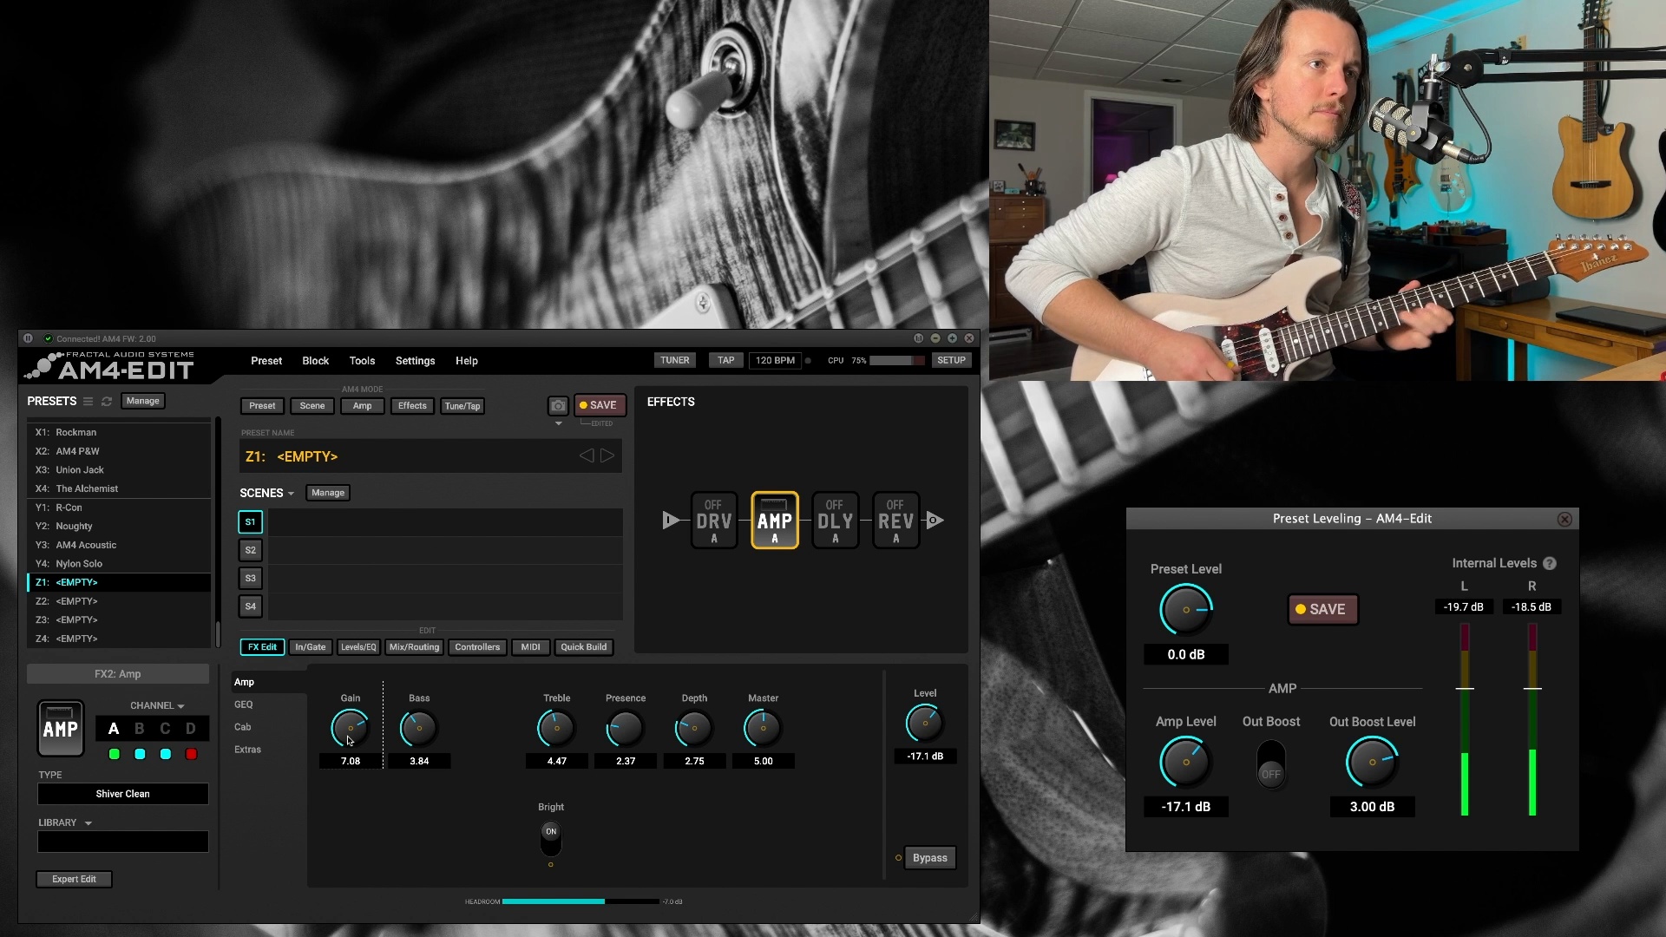Viewport: 1666px width, 937px height.
Task: Select scene S4
Action: point(250,606)
